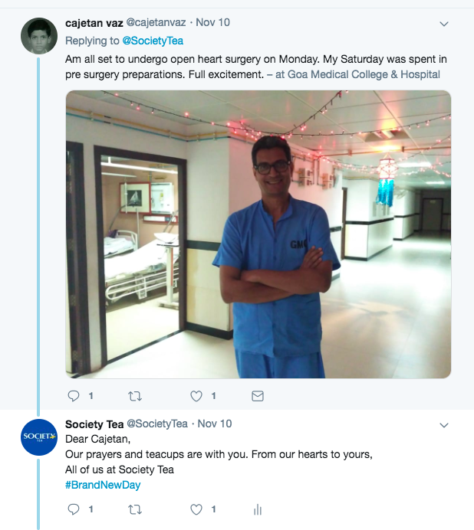This screenshot has width=474, height=530.
Task: Reply to cajetan vaz's tweet
Action: pos(74,396)
